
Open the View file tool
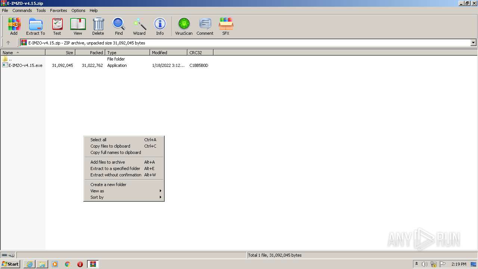[78, 27]
